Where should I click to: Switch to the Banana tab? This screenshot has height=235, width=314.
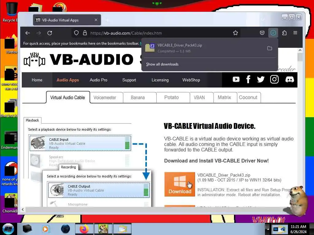point(140,98)
